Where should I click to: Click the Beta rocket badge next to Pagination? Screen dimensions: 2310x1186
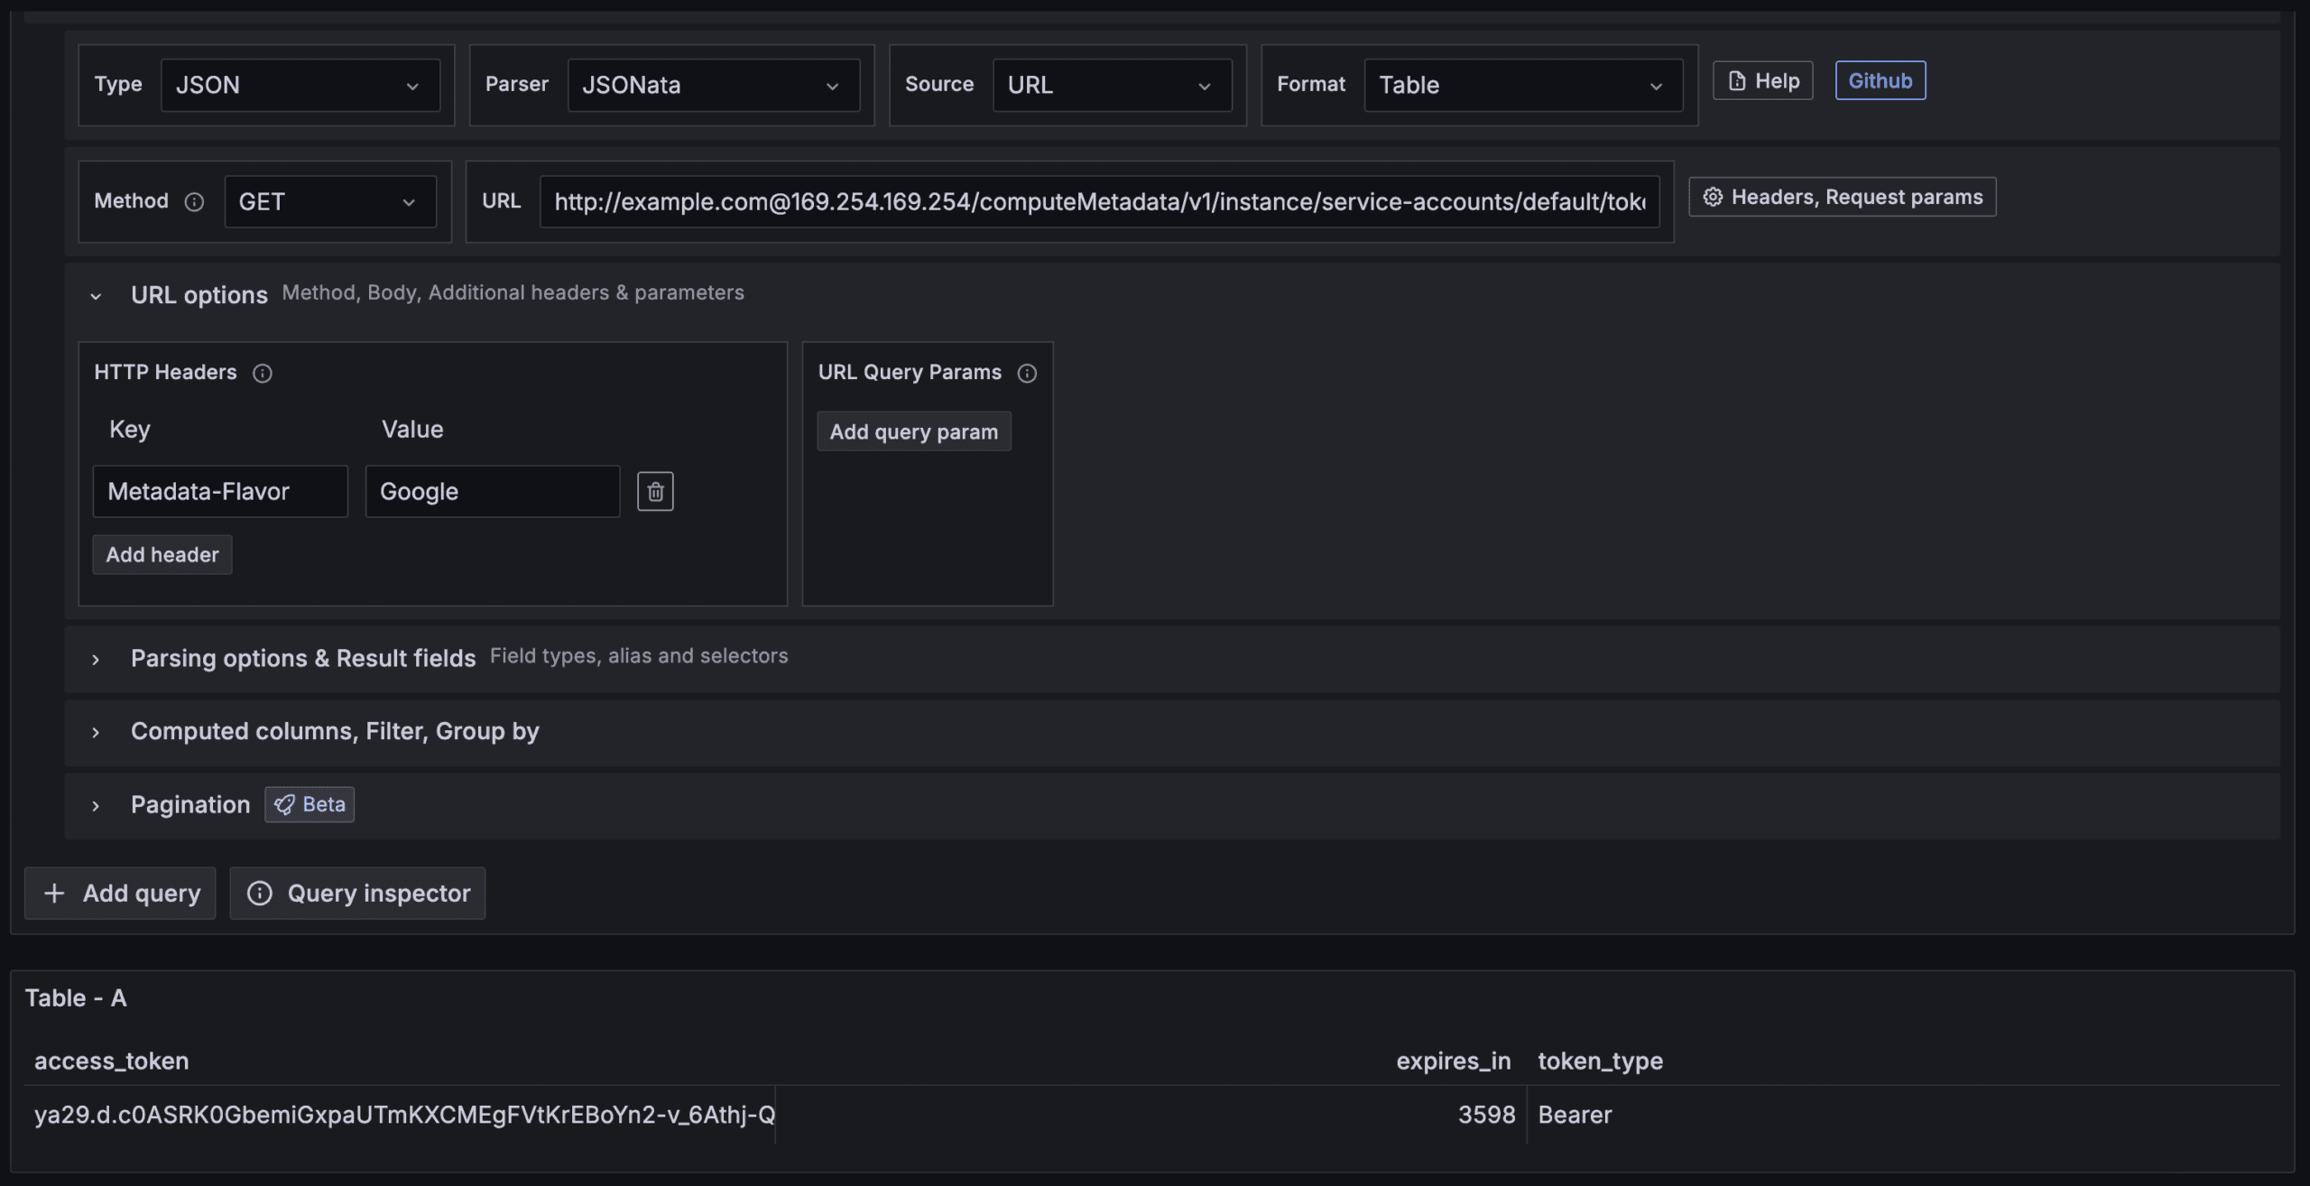click(x=310, y=804)
